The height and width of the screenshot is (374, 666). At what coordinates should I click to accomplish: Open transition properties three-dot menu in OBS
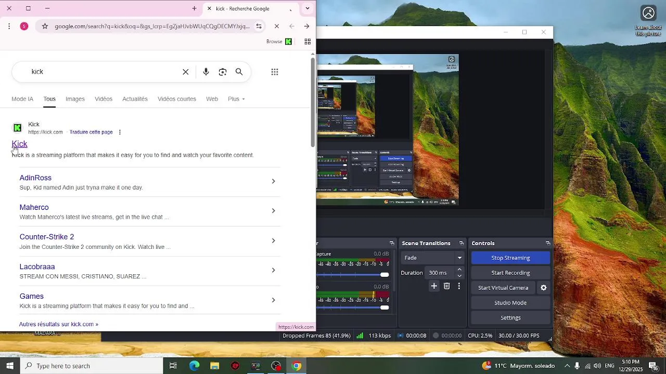[x=459, y=286]
